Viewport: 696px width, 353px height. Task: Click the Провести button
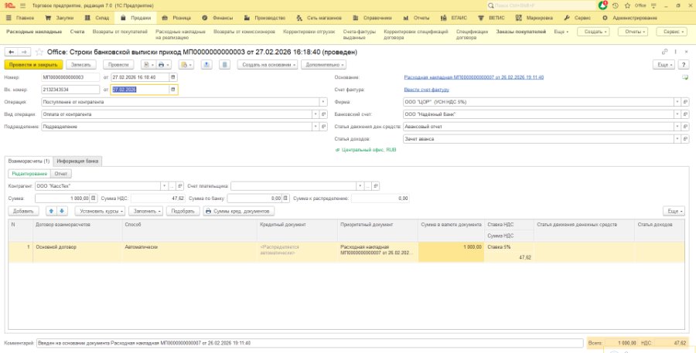point(118,65)
